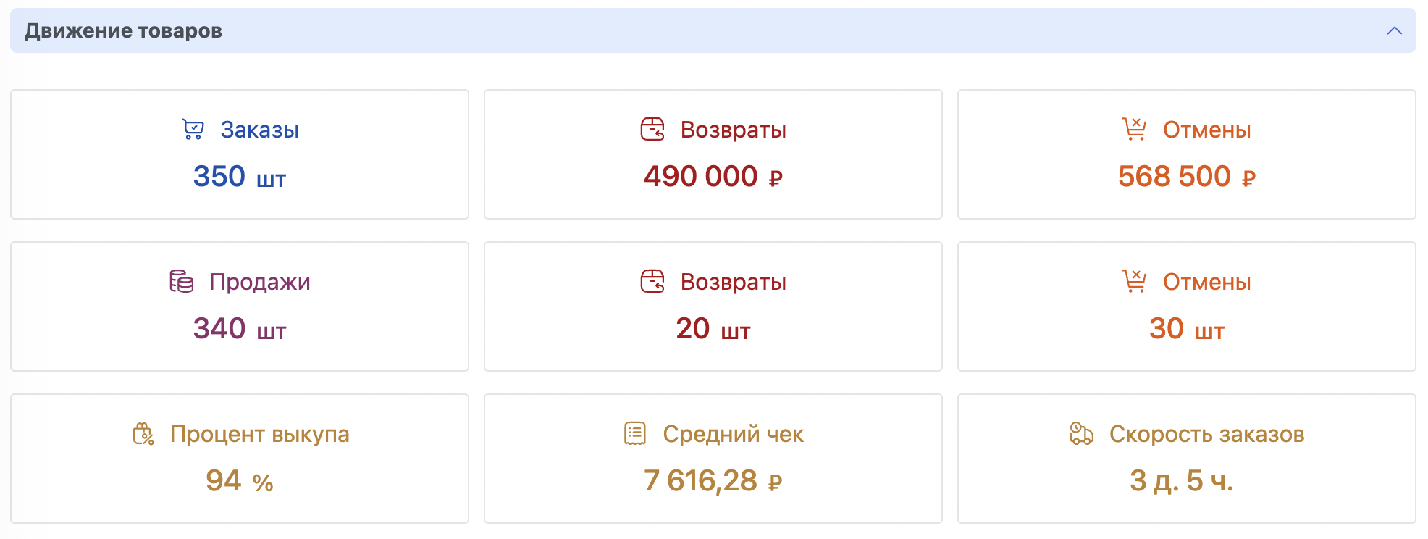Click the delivery truck icon beside Скорость заказов
The width and height of the screenshot is (1428, 539).
1081,433
